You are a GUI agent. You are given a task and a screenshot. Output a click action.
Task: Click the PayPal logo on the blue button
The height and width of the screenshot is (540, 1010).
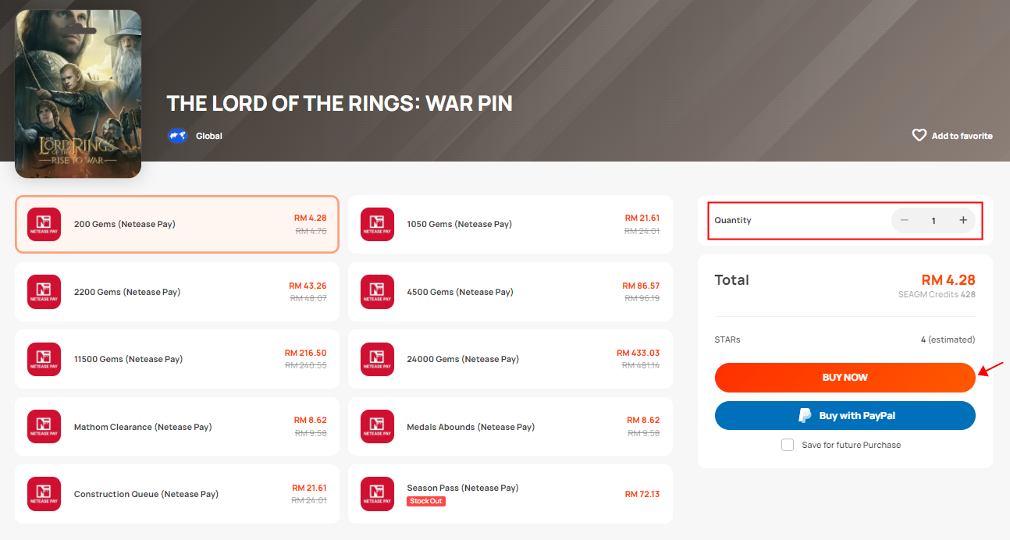(805, 416)
